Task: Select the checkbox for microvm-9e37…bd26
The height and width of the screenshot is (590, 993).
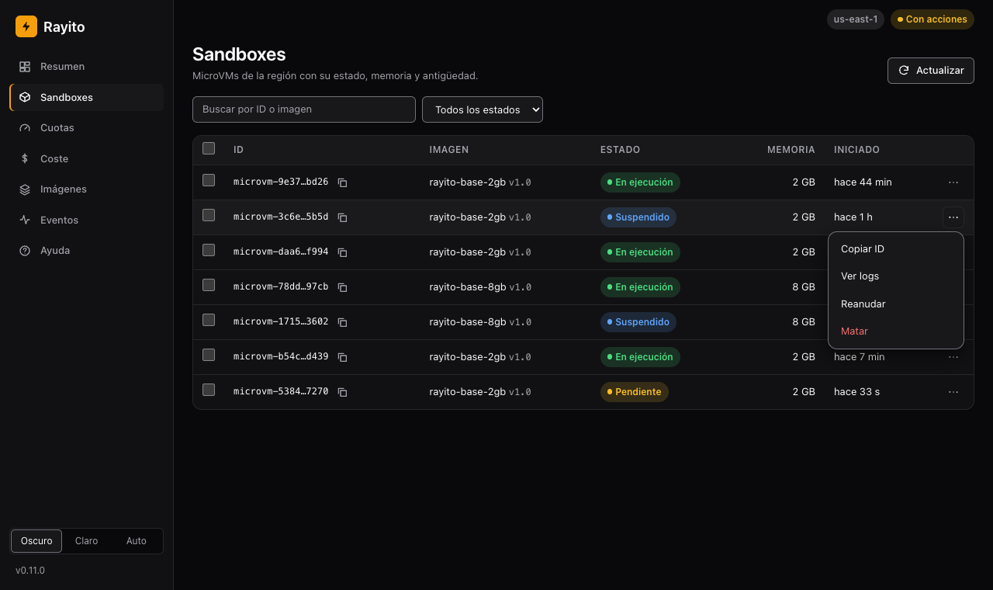Action: coord(209,180)
